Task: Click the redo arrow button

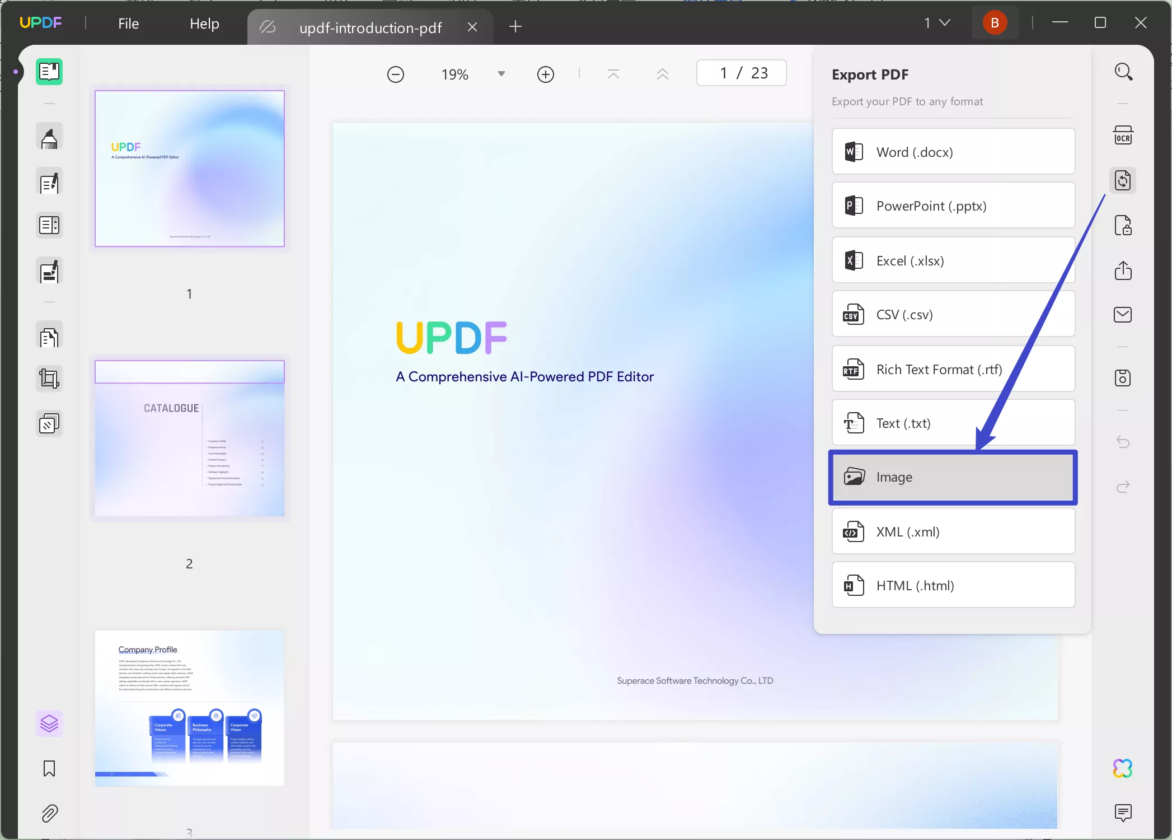Action: tap(1123, 487)
